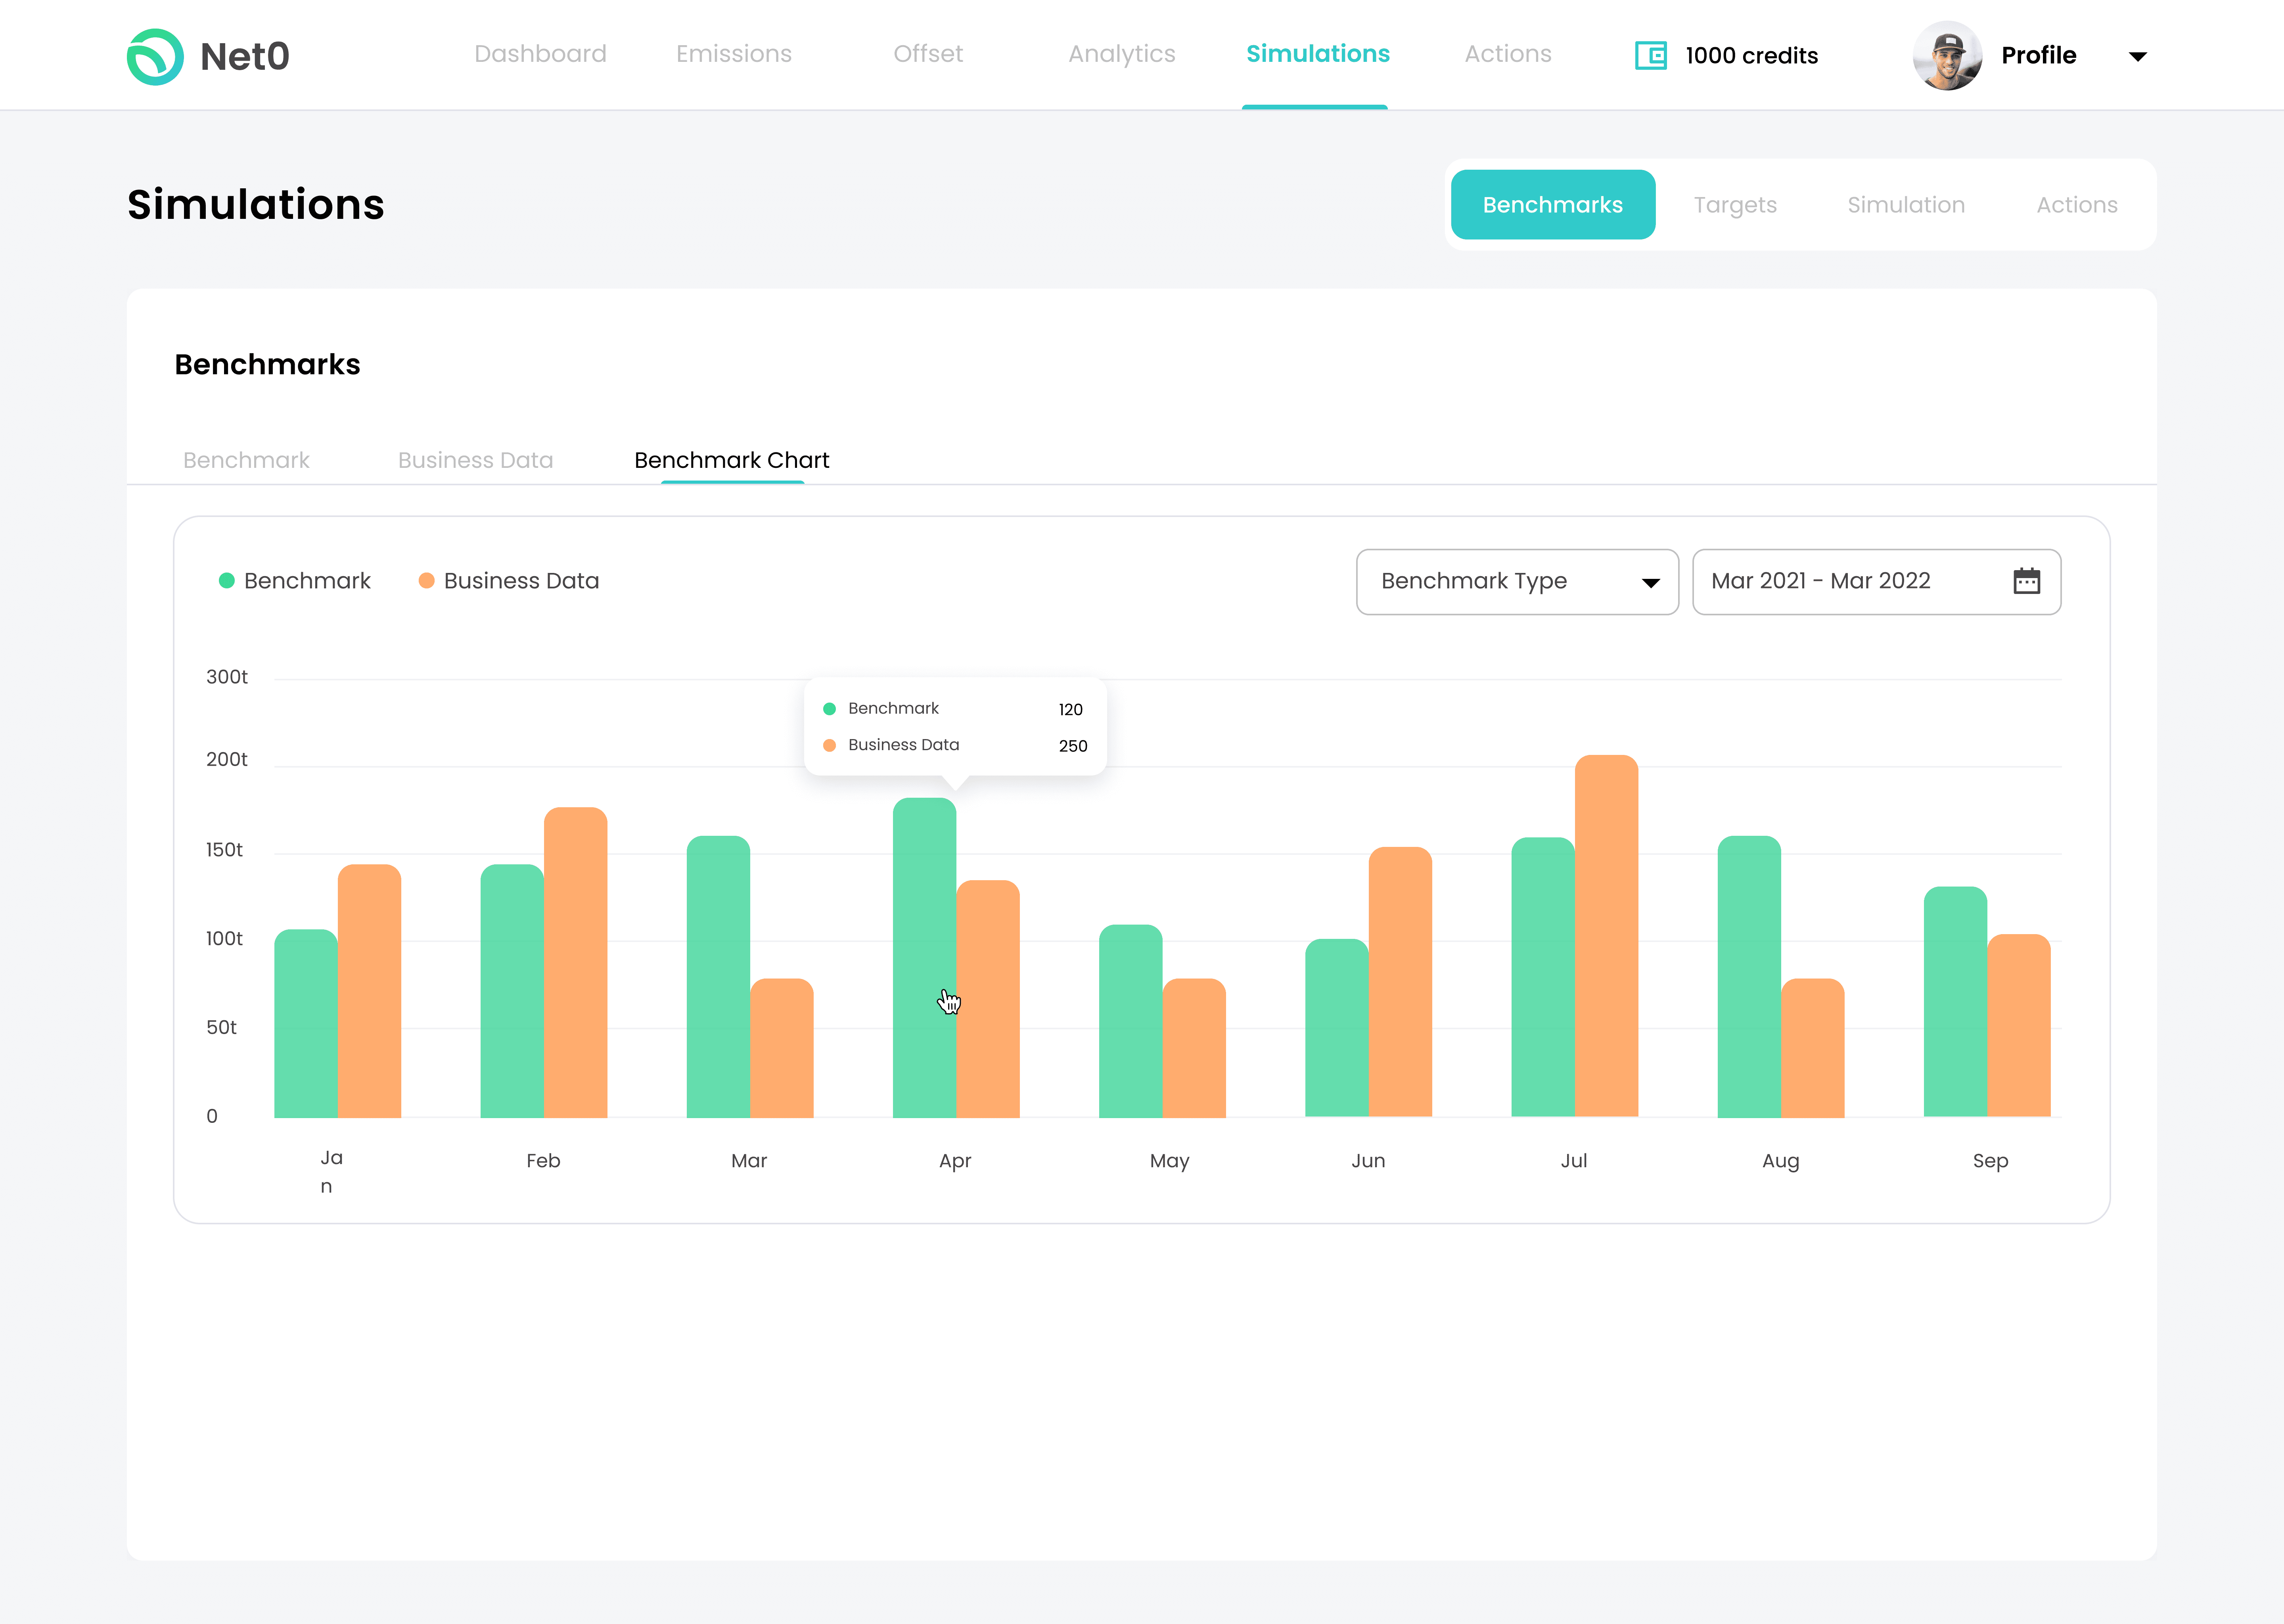Click tooltip value 250

(x=1073, y=746)
